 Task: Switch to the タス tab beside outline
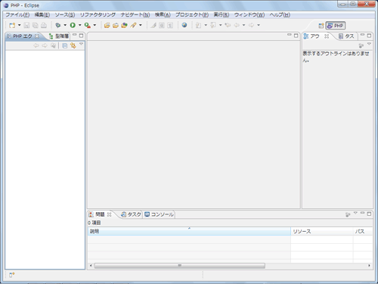tap(346, 36)
